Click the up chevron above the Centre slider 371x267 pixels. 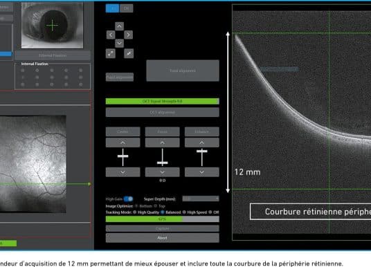[123, 142]
